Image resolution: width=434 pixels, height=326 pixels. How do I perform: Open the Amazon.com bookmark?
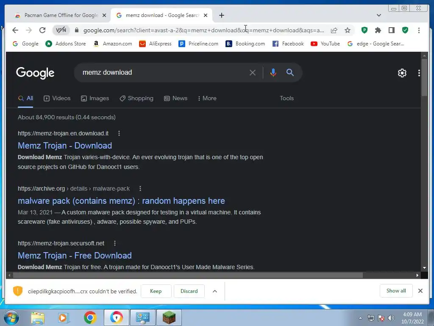coord(112,44)
